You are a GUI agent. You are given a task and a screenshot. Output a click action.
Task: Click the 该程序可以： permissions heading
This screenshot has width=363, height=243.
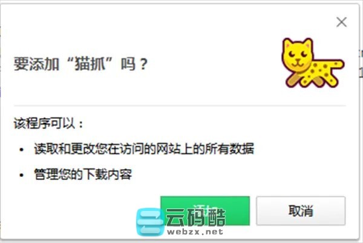48,123
